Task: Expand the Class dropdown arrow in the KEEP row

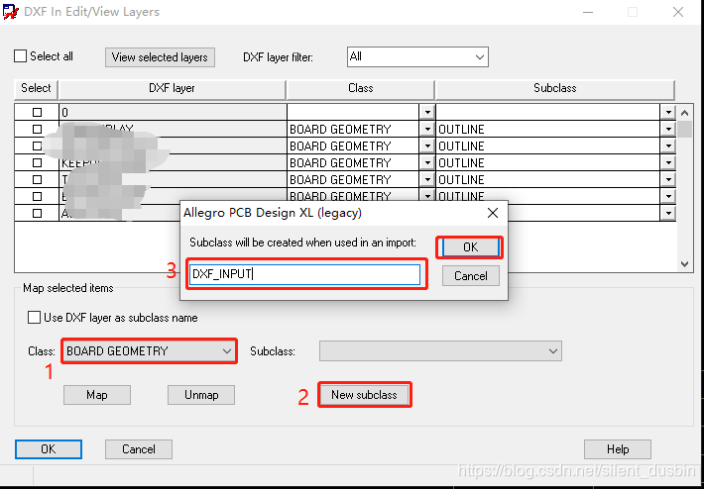Action: [427, 162]
